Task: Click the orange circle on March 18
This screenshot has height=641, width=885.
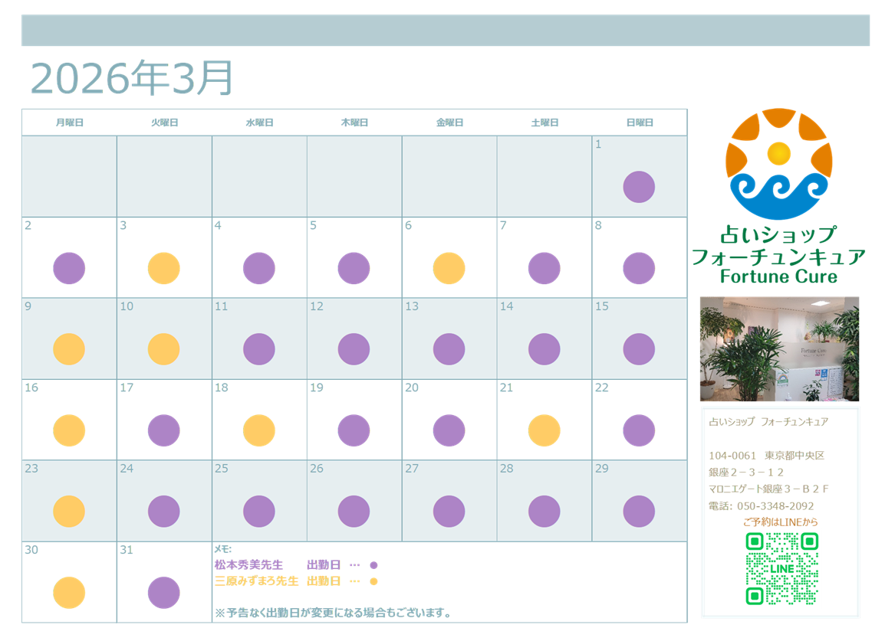Action: pos(258,430)
